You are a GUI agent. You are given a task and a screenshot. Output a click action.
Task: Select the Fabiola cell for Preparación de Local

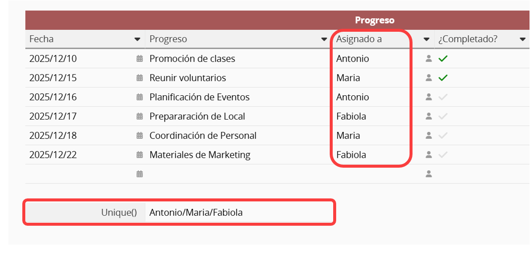[x=351, y=117]
